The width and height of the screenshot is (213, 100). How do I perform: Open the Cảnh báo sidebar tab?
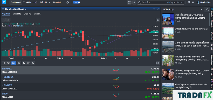(x=211, y=72)
